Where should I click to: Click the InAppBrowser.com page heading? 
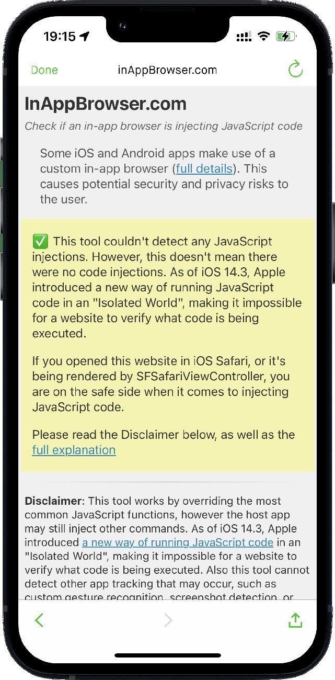click(106, 104)
